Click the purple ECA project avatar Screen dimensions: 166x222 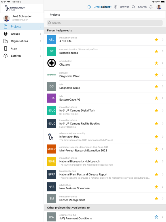click(x=52, y=98)
